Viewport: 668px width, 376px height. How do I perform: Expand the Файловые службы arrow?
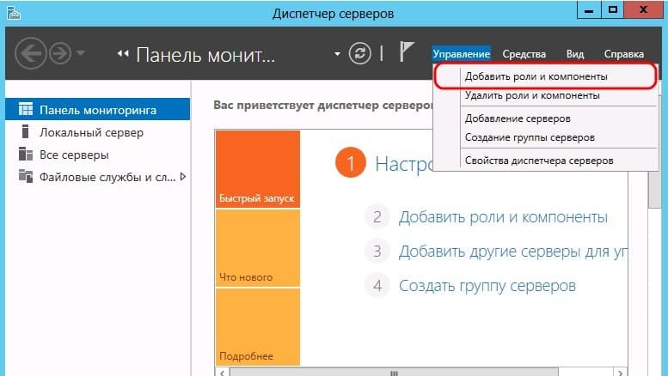183,177
